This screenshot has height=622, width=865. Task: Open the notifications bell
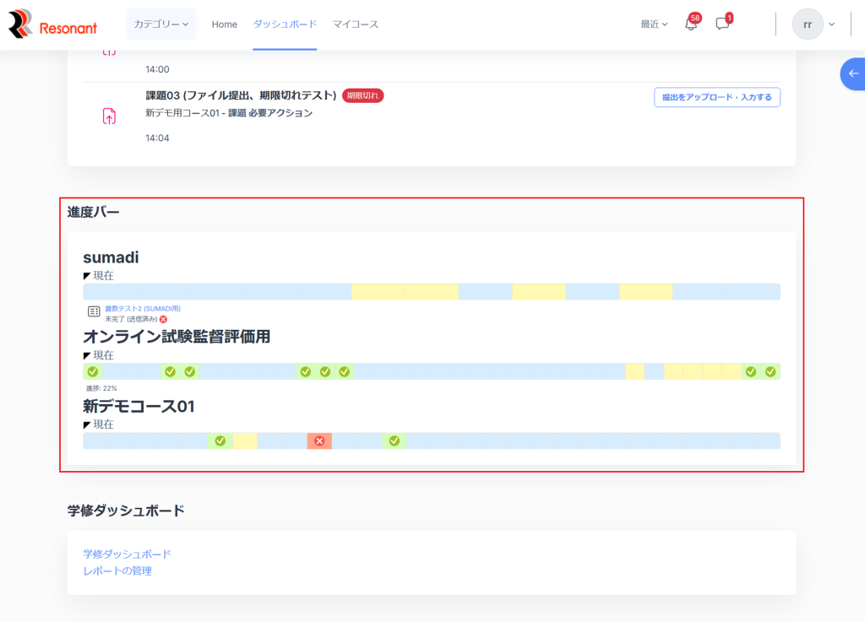[690, 24]
